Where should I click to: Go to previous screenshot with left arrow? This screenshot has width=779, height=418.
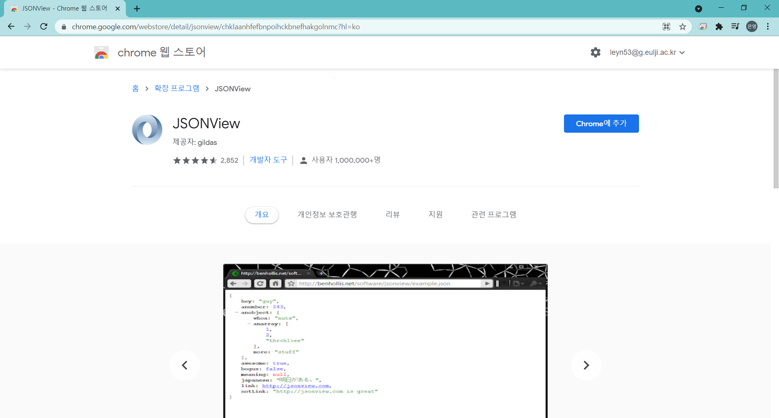[x=185, y=365]
